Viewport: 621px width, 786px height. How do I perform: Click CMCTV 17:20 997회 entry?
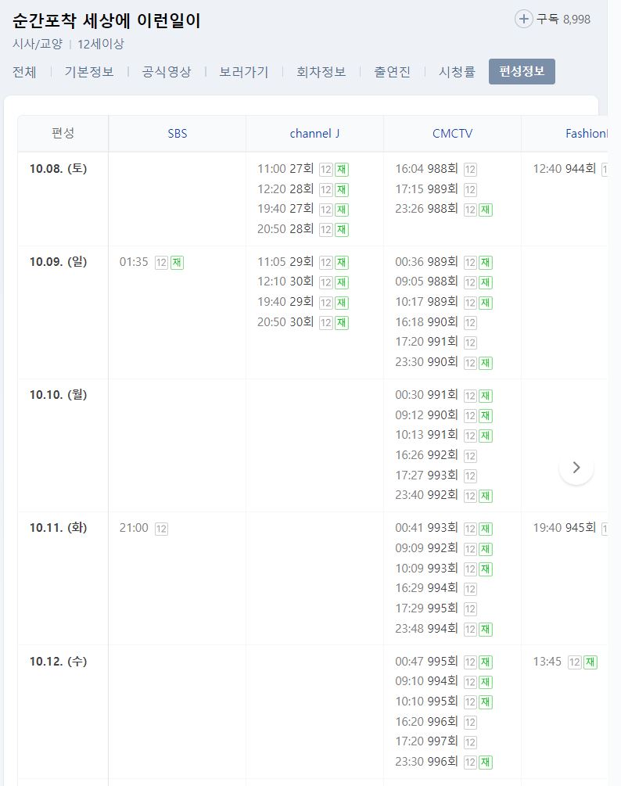[x=436, y=741]
